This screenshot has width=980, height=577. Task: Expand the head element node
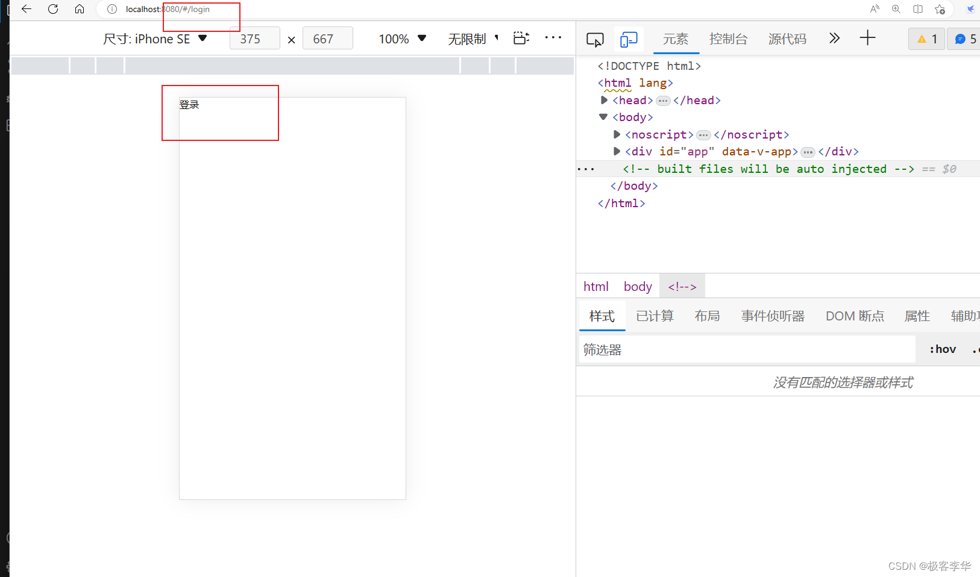[x=604, y=100]
